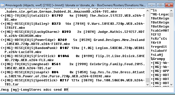Select nick !sLaNj in user list
The height and width of the screenshot is (95, 175).
coord(157,55)
